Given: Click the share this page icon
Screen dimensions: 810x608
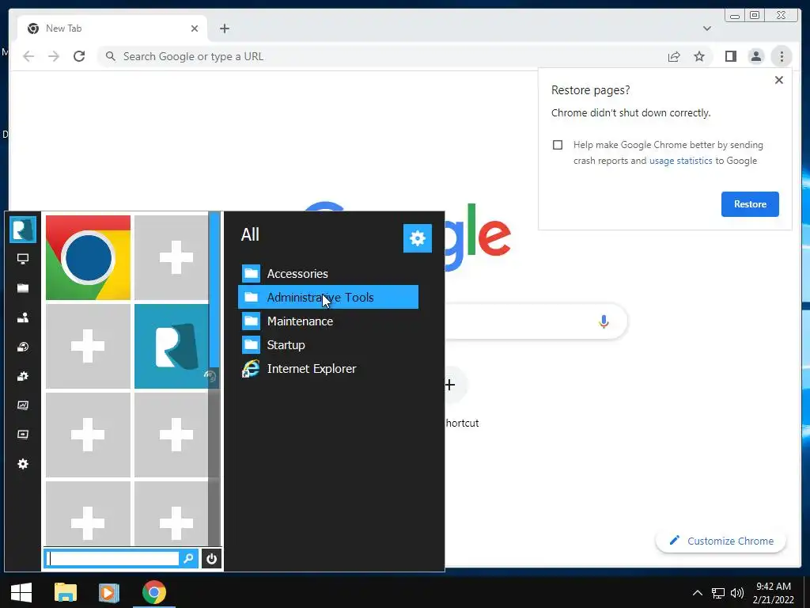Looking at the screenshot, I should [x=674, y=56].
